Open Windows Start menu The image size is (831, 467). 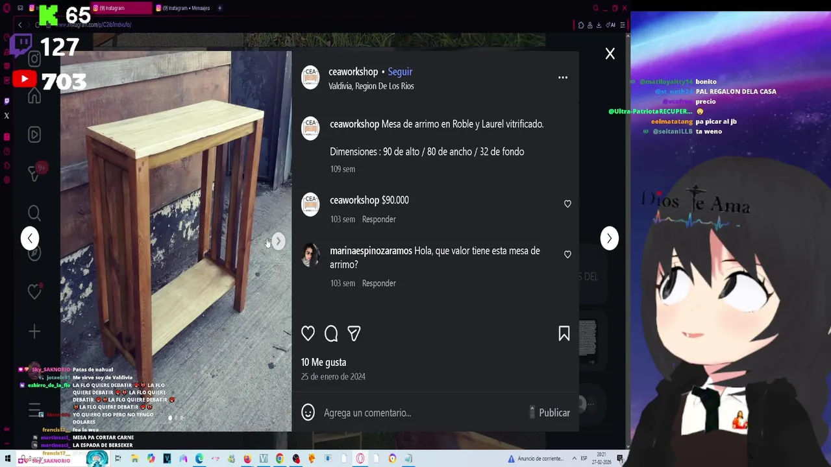[8, 459]
